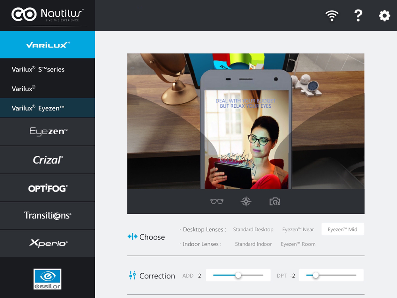Open the Wi-Fi connection status icon
The image size is (397, 298).
331,16
